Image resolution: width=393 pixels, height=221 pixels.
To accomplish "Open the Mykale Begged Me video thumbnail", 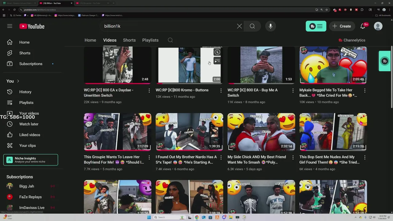I will tap(333, 65).
